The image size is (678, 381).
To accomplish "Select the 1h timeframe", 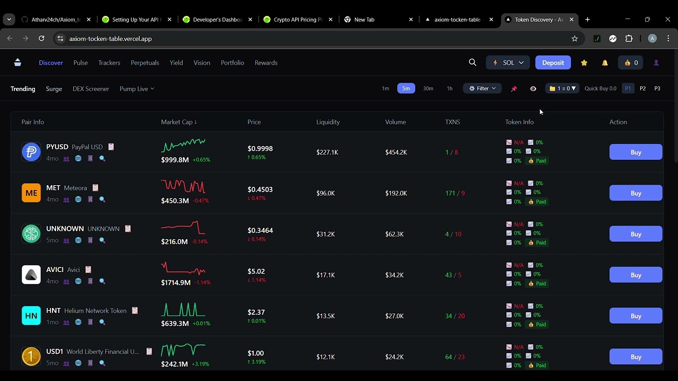I will pos(450,88).
